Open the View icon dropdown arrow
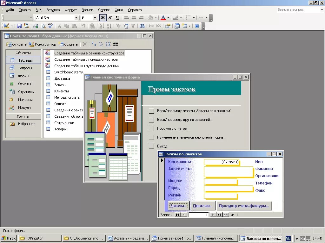This screenshot has width=325, height=243. pyautogui.click(x=12, y=26)
